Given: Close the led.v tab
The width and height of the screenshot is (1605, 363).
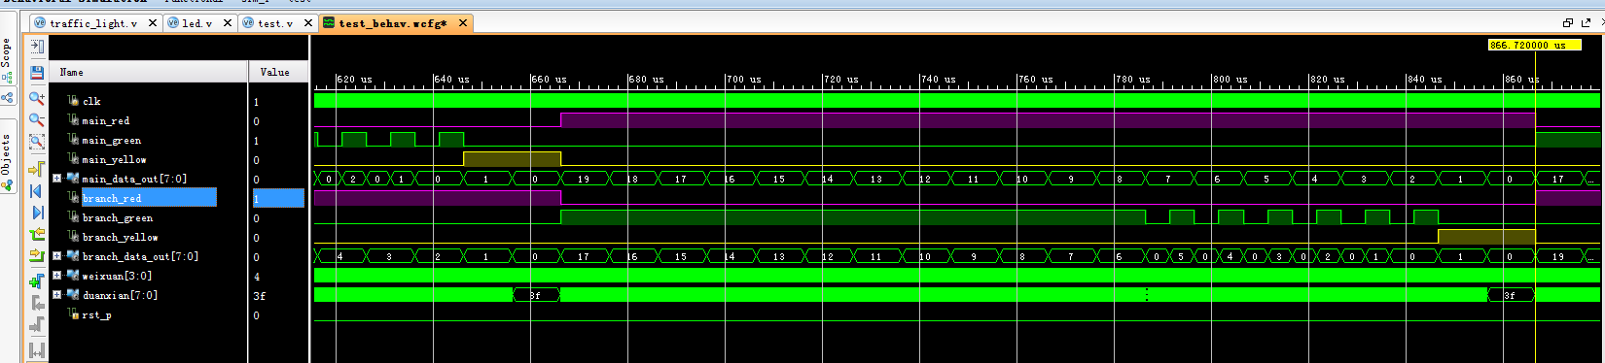Looking at the screenshot, I should point(229,23).
